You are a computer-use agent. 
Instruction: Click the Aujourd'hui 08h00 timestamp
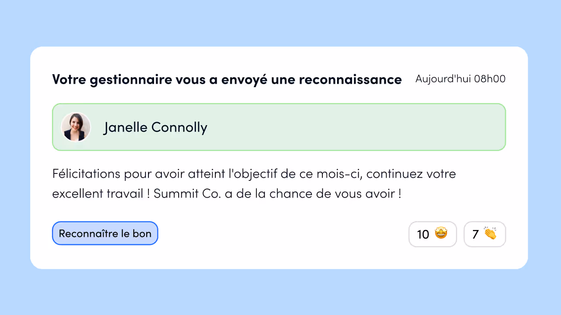click(460, 79)
